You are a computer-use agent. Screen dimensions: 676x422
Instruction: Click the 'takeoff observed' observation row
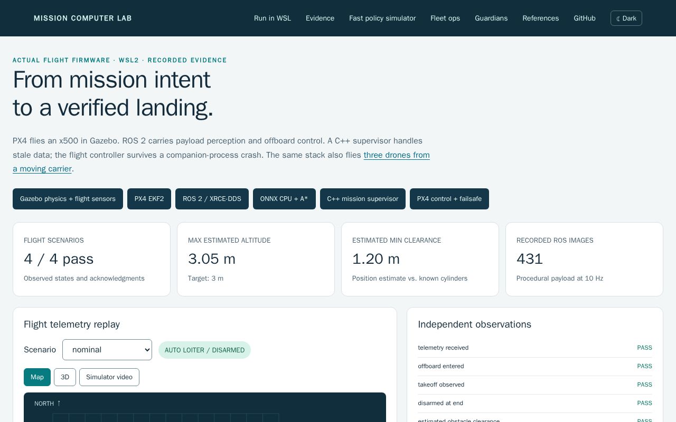point(535,385)
